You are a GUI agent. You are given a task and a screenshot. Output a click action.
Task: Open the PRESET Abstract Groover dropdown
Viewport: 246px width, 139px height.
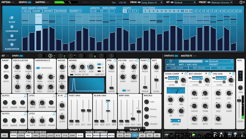click(222, 2)
